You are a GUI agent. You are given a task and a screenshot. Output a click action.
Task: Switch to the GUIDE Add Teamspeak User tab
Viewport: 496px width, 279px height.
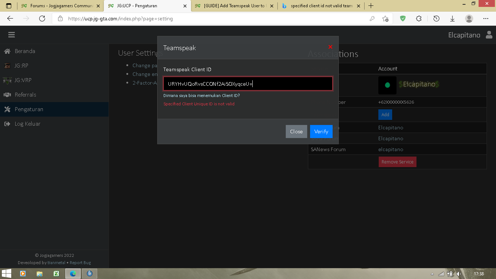click(x=234, y=6)
